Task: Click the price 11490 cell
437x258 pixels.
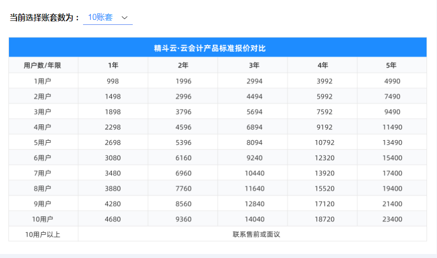Action: tap(392, 127)
